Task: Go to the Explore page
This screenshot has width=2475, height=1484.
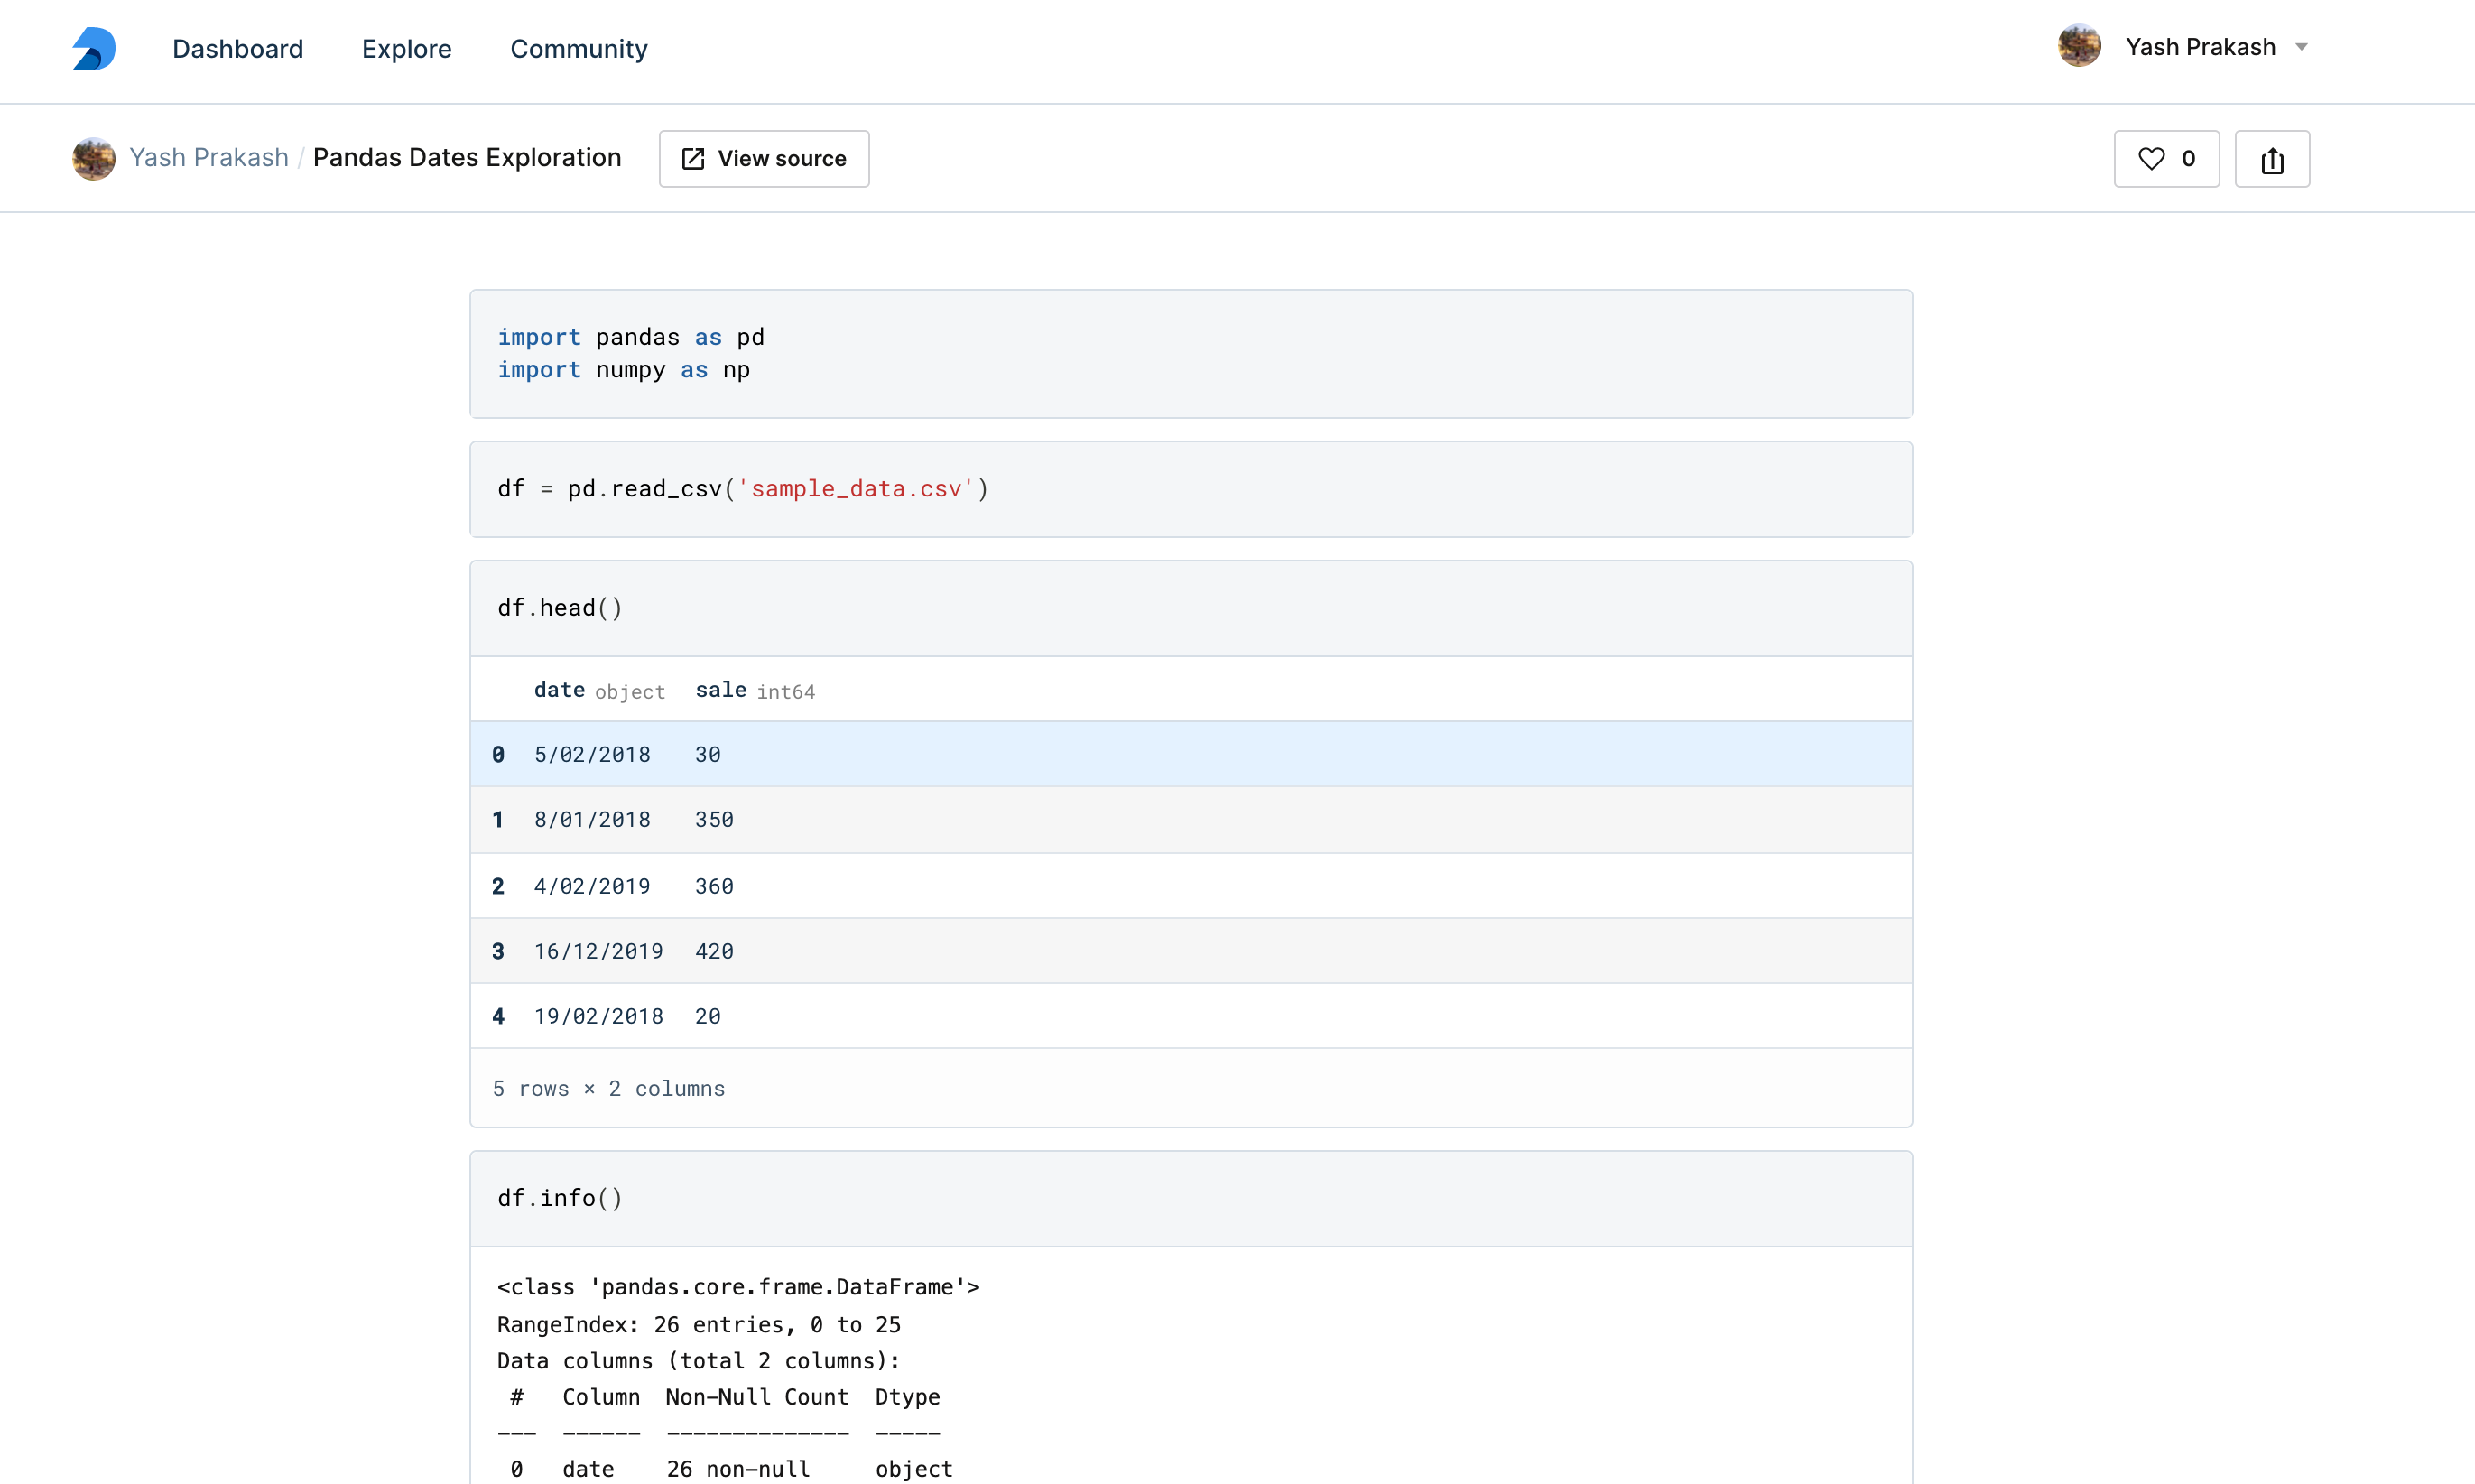Action: [x=407, y=49]
